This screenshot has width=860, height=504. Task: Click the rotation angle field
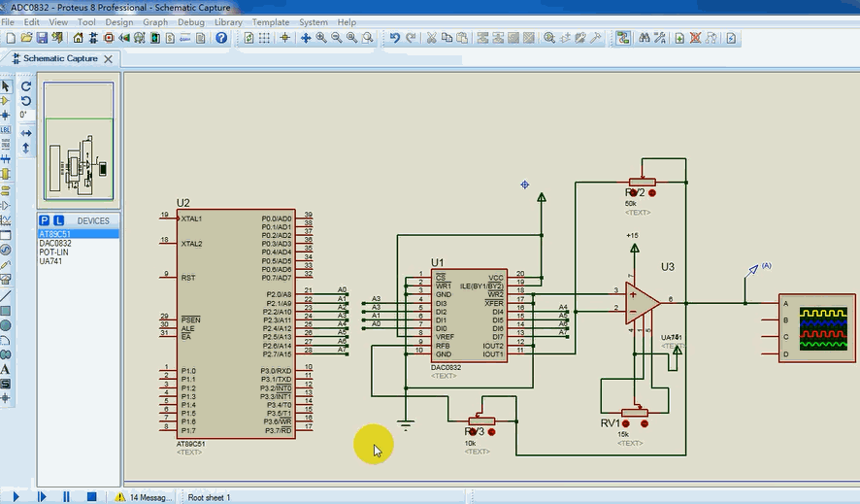coord(26,116)
